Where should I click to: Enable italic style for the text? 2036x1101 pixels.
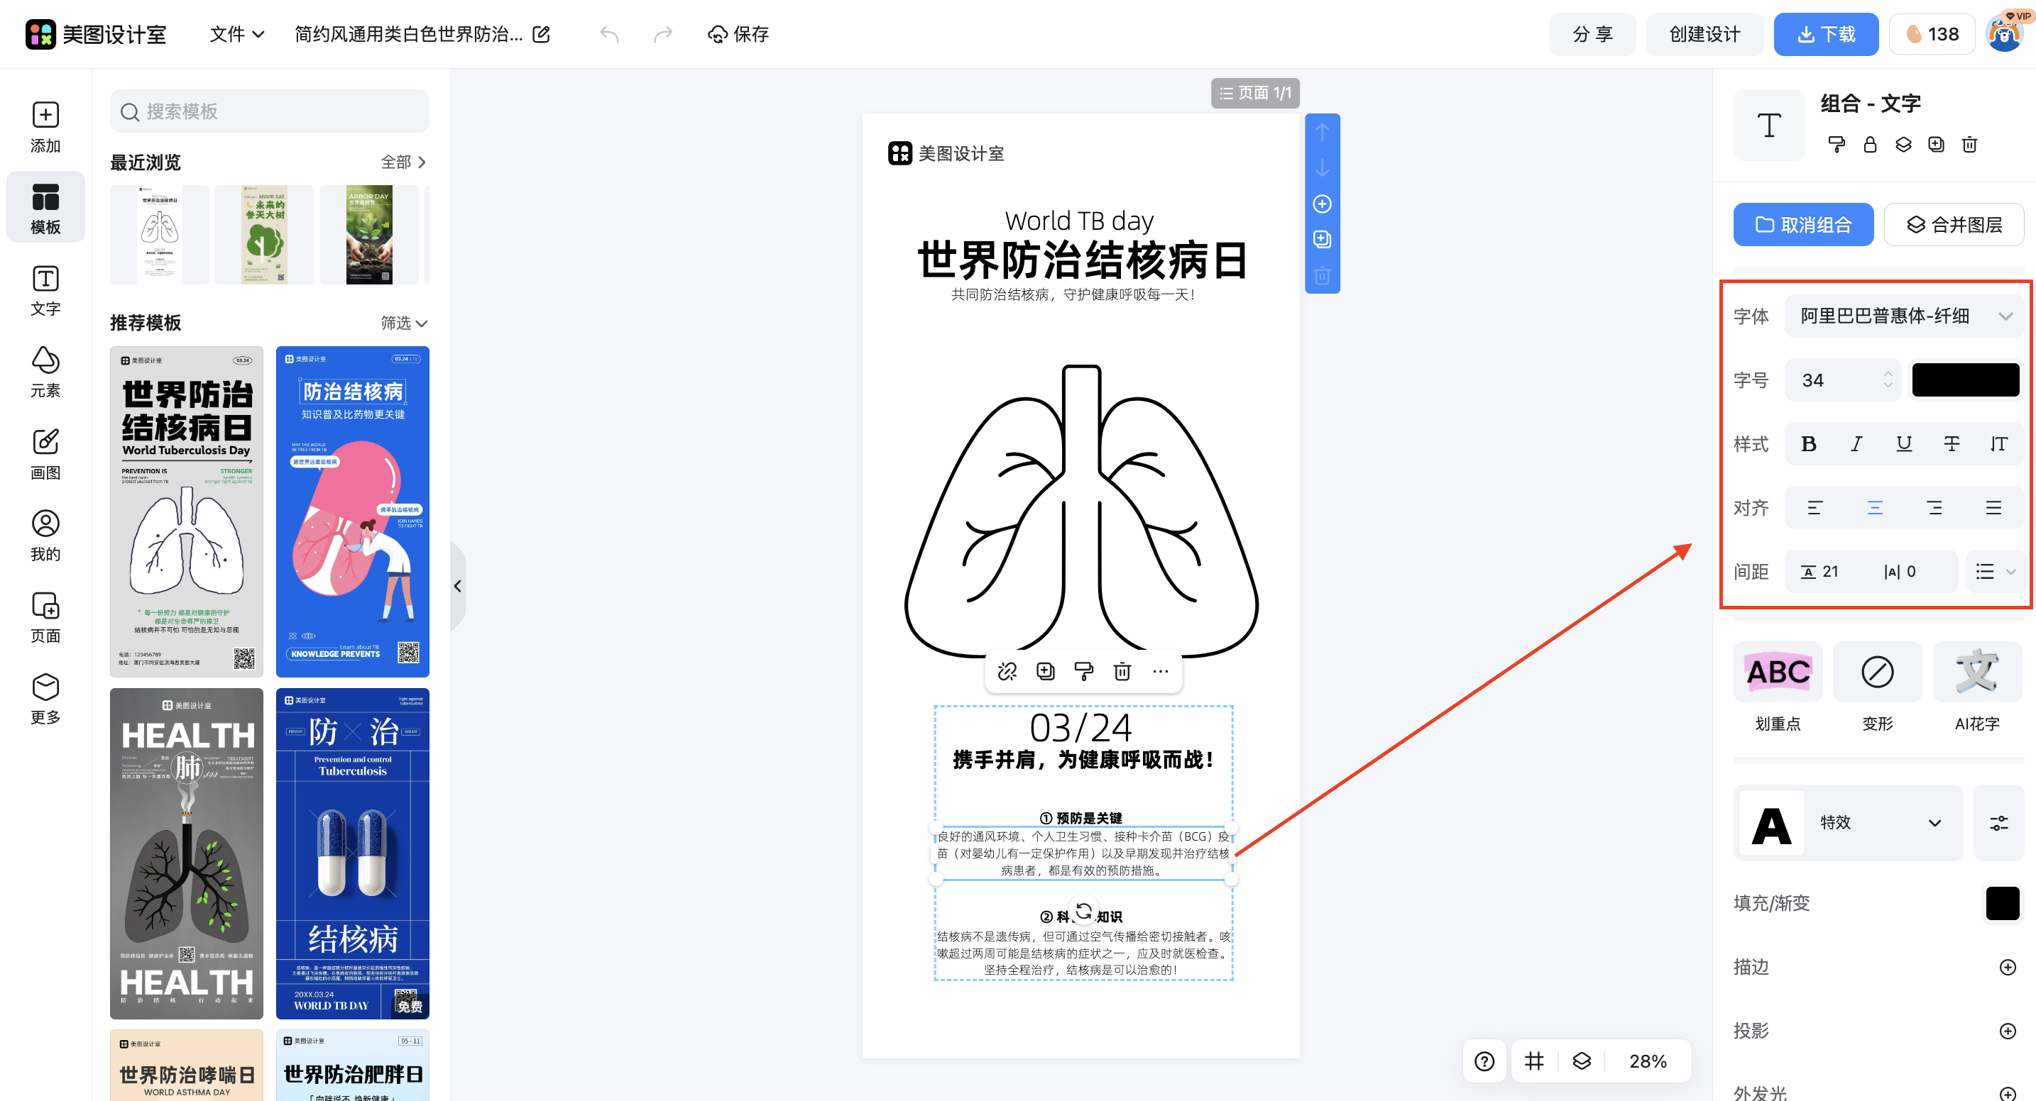(1856, 443)
